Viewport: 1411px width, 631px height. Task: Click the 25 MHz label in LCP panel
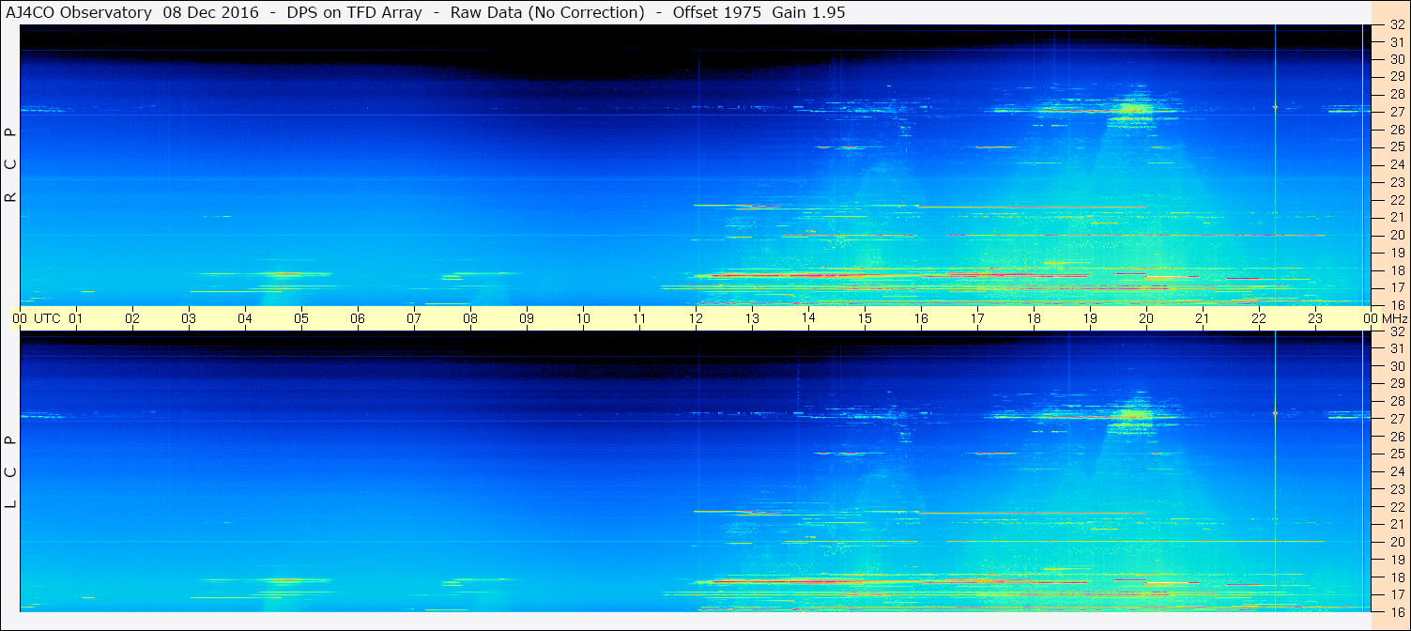1397,454
